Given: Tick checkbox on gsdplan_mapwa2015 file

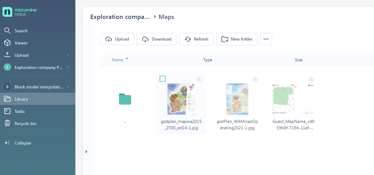Looking at the screenshot, I should [163, 79].
